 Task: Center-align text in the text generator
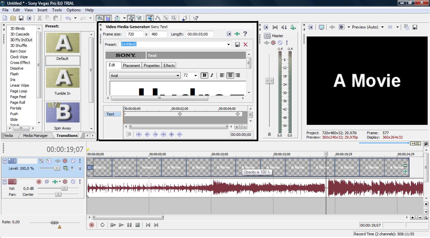(230, 76)
